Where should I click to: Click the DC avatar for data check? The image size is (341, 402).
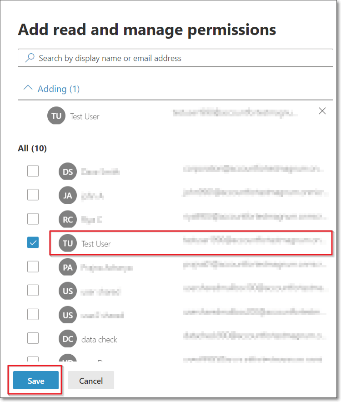(67, 338)
